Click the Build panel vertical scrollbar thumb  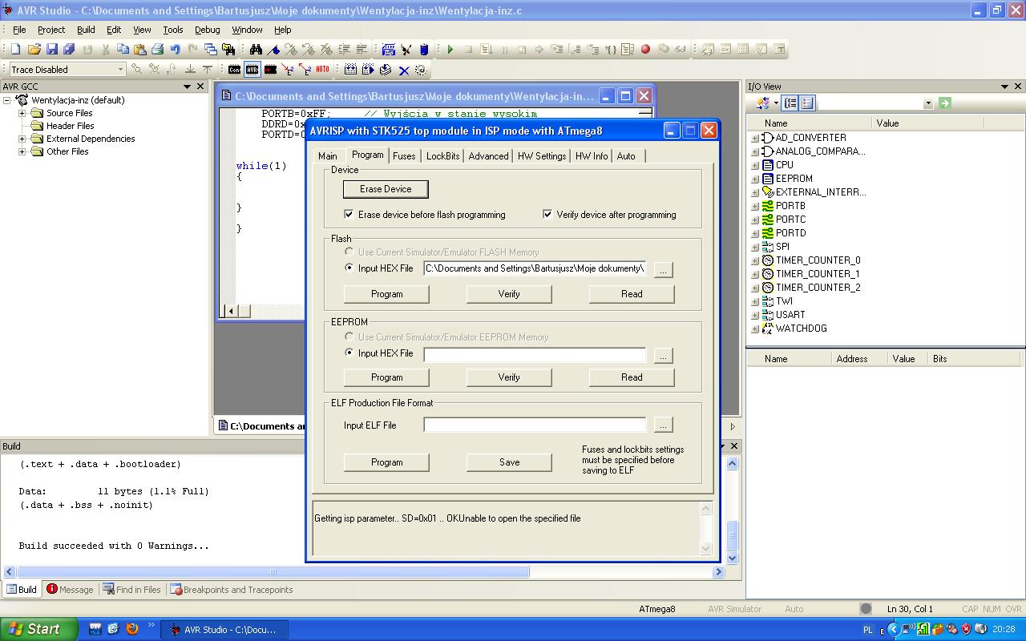pyautogui.click(x=732, y=537)
